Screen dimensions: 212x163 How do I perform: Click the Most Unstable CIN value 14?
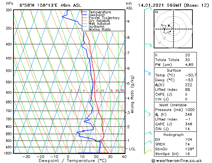click(x=187, y=129)
